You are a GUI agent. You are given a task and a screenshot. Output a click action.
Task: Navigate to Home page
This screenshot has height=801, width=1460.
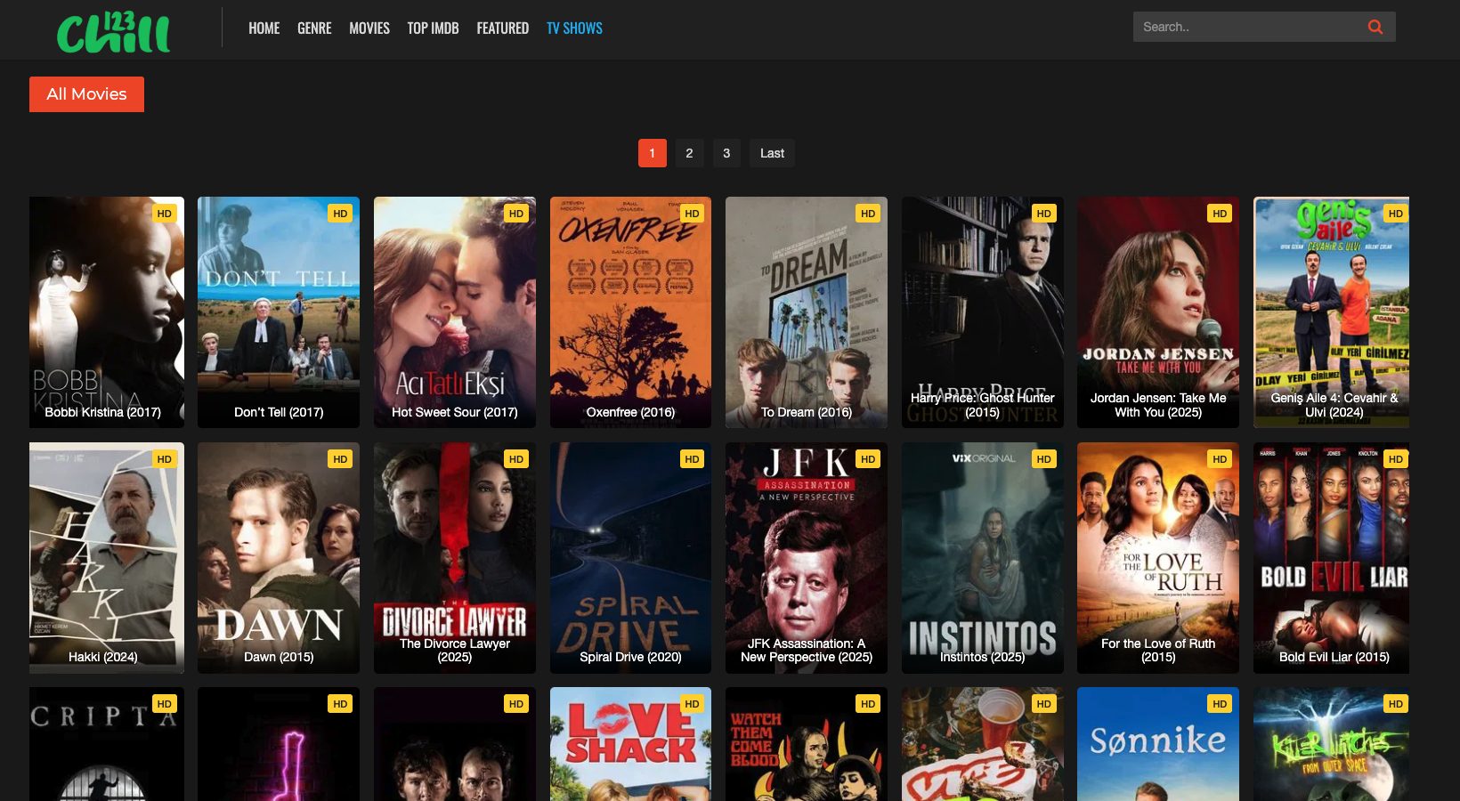(264, 28)
